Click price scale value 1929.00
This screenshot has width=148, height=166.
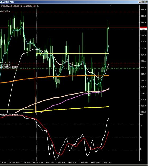pos(143,35)
